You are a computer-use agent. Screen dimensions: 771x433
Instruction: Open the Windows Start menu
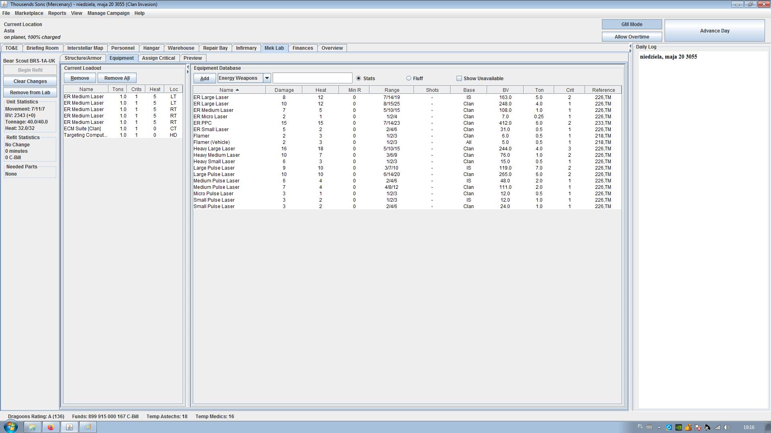coord(11,427)
